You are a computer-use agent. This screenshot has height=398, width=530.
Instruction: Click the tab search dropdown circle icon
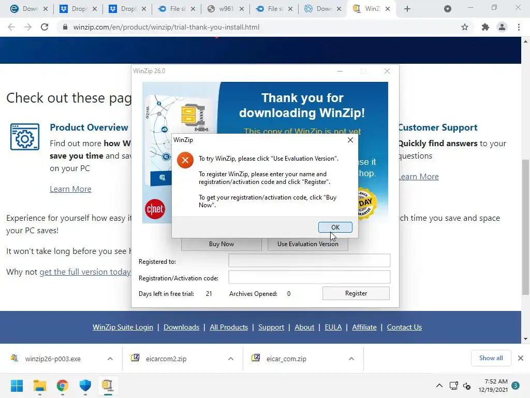448,9
